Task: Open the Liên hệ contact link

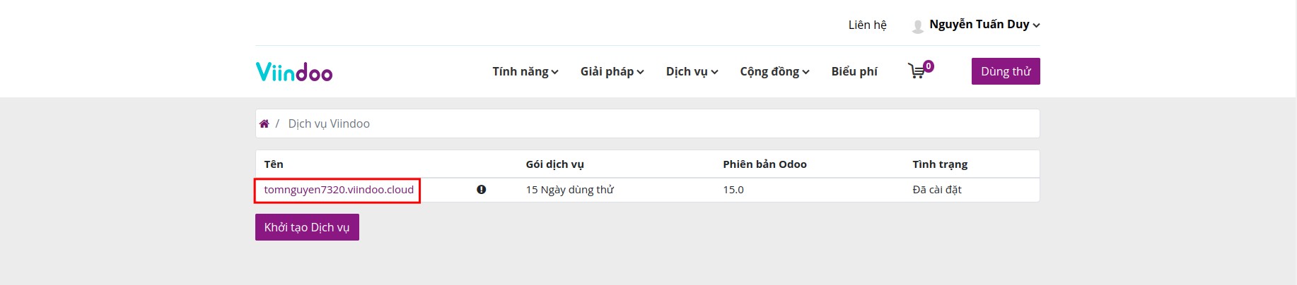Action: pos(867,25)
